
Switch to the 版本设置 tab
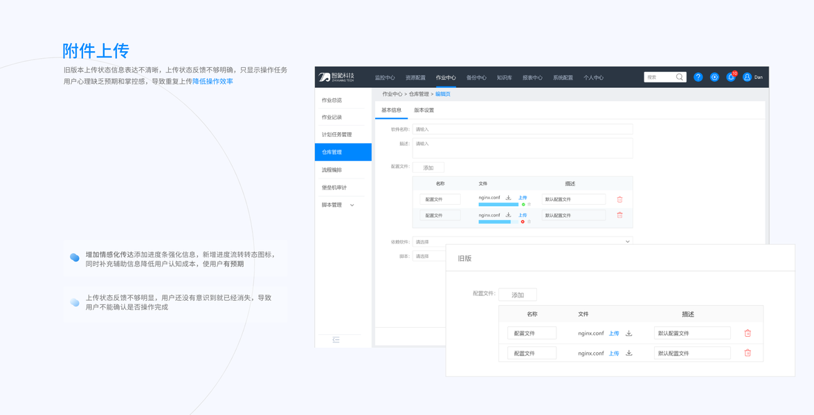pyautogui.click(x=424, y=110)
